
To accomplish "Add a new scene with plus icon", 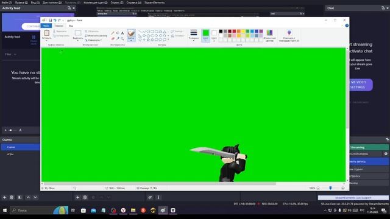I will click(x=4, y=197).
